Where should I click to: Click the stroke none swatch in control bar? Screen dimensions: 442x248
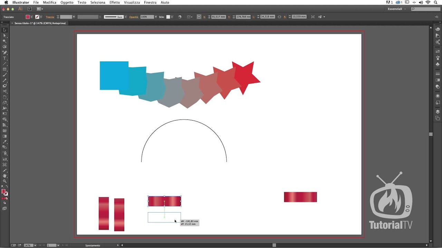pyautogui.click(x=37, y=17)
